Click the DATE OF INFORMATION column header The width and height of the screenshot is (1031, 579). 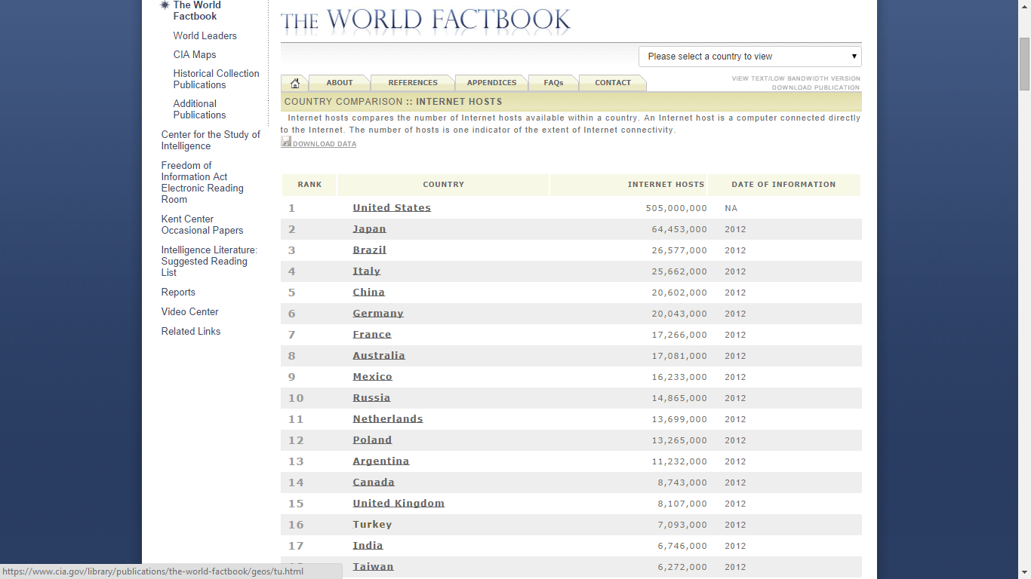(x=783, y=185)
